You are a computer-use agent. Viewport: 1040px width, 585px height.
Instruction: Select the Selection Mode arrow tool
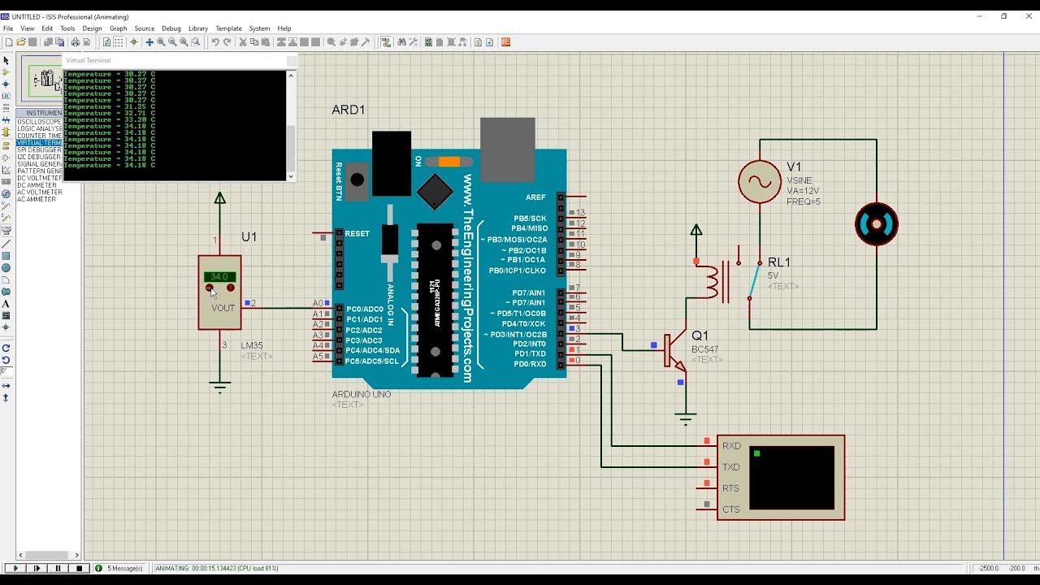point(6,61)
